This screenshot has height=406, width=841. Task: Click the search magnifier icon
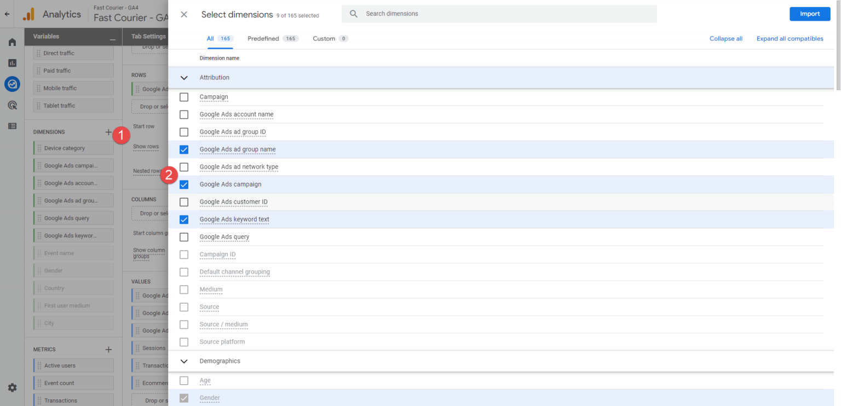point(354,14)
